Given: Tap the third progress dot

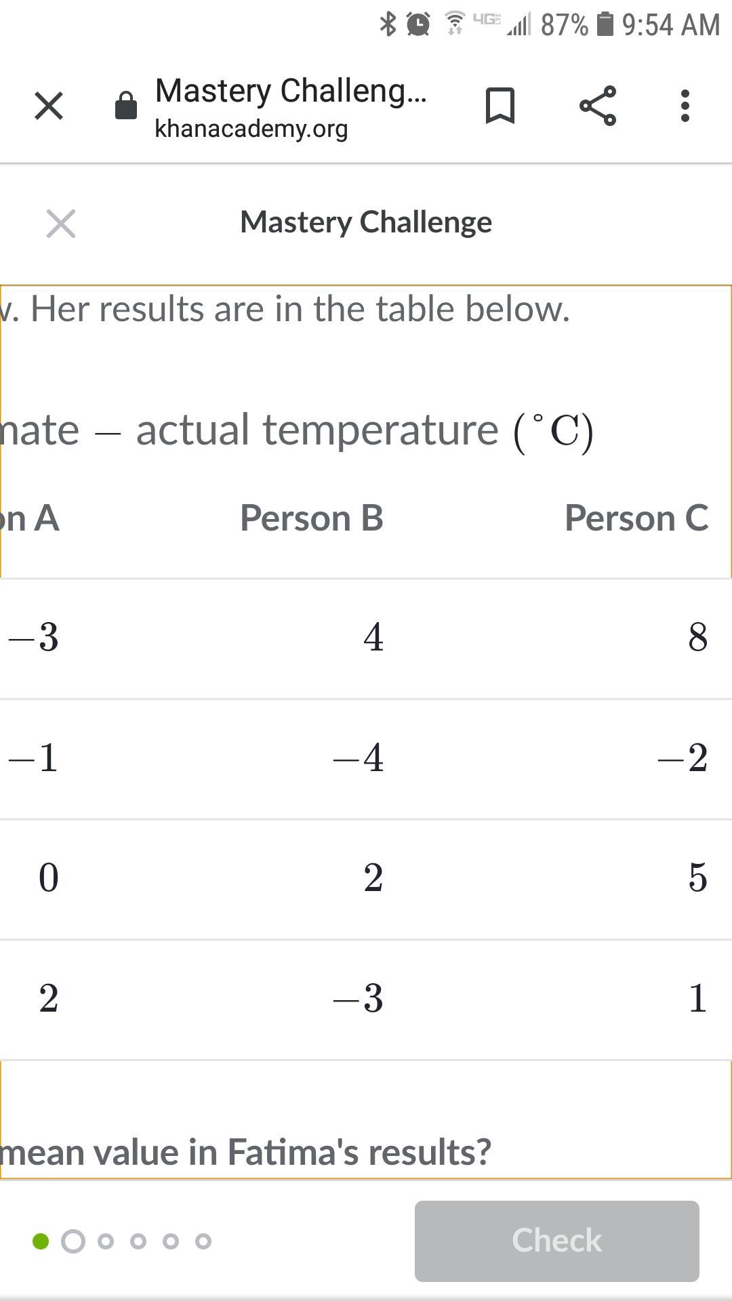Looking at the screenshot, I should click(106, 1241).
